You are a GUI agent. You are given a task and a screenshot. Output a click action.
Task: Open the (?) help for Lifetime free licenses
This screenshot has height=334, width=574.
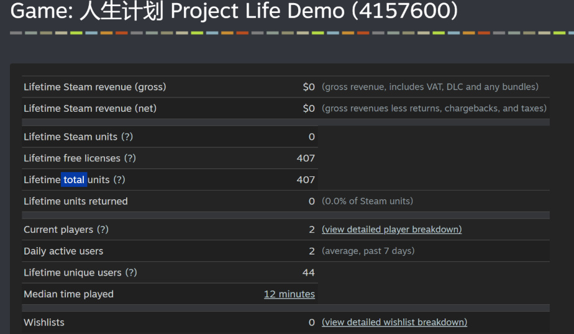point(130,158)
